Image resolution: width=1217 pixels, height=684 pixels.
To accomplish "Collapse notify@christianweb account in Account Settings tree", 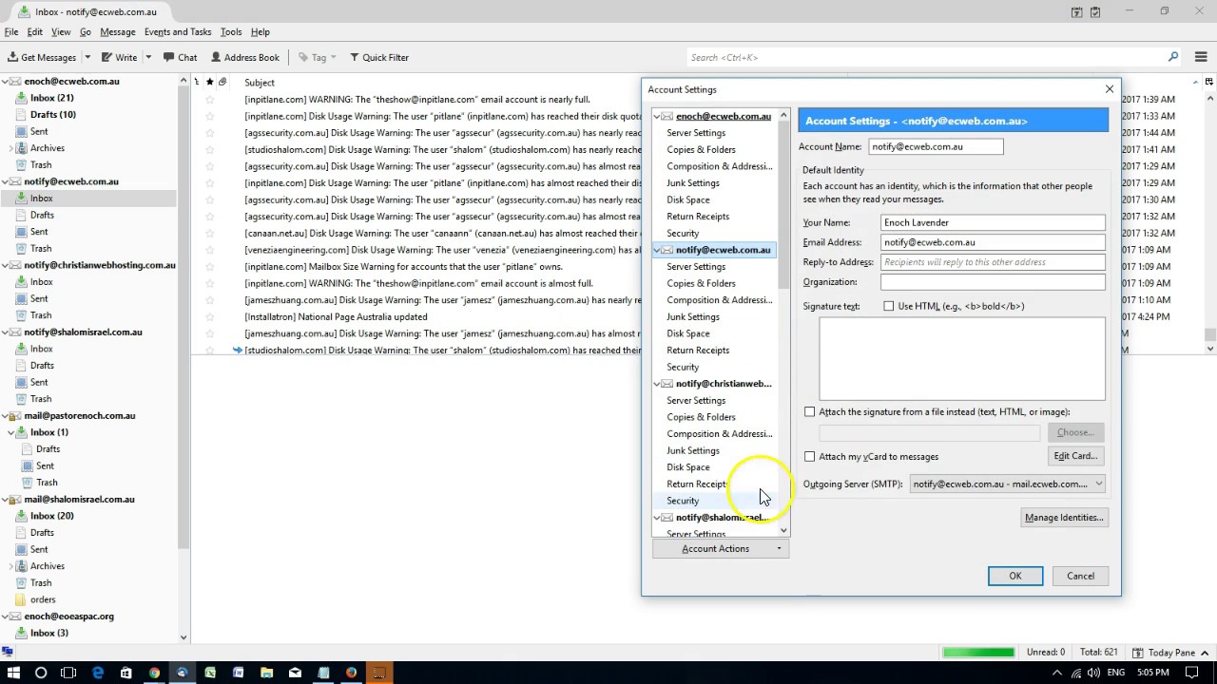I will pyautogui.click(x=657, y=384).
